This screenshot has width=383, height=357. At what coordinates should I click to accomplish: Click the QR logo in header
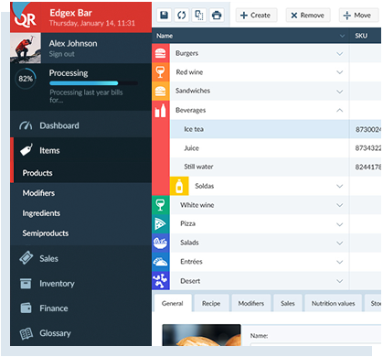(x=25, y=19)
